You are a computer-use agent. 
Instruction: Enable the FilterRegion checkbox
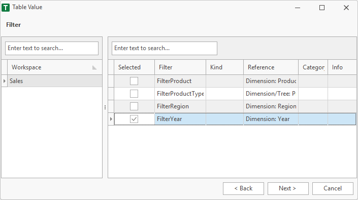click(134, 106)
